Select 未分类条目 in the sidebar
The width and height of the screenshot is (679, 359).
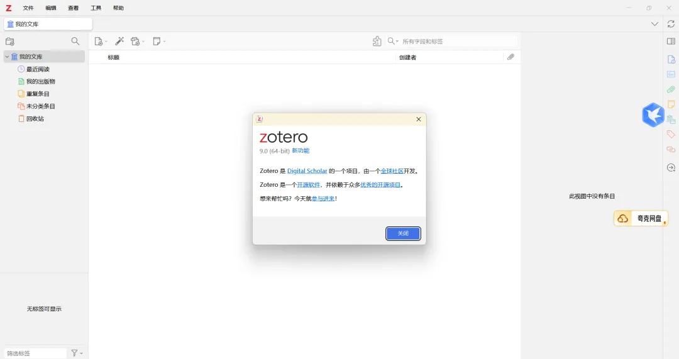point(41,106)
